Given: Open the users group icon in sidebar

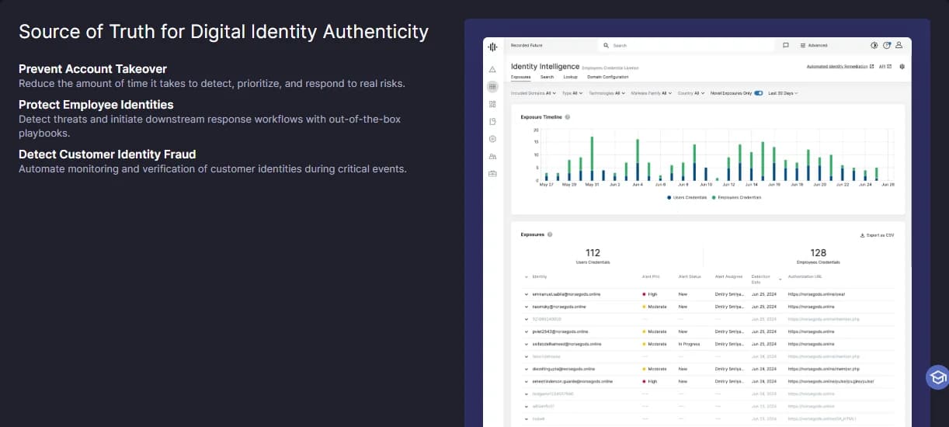Looking at the screenshot, I should [492, 156].
